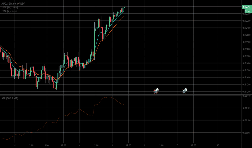
Task: Click the 0.91200 price axis label
Action: coord(247,91)
